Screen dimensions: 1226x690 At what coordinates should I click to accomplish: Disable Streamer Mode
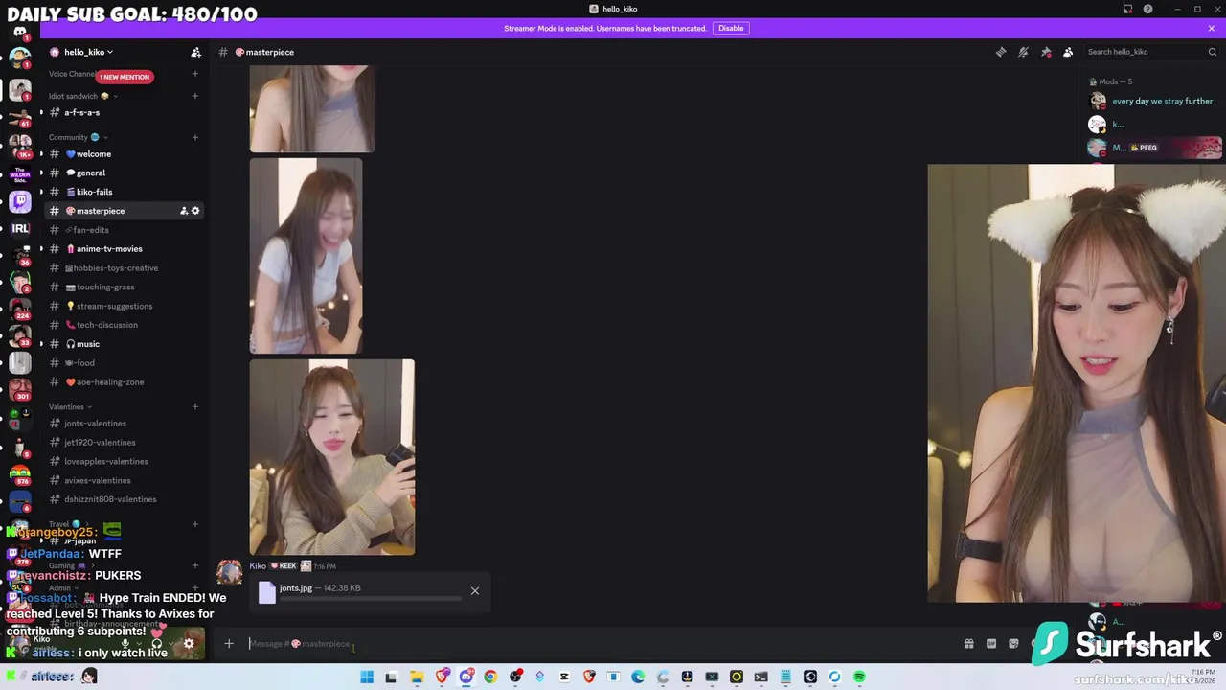click(731, 28)
